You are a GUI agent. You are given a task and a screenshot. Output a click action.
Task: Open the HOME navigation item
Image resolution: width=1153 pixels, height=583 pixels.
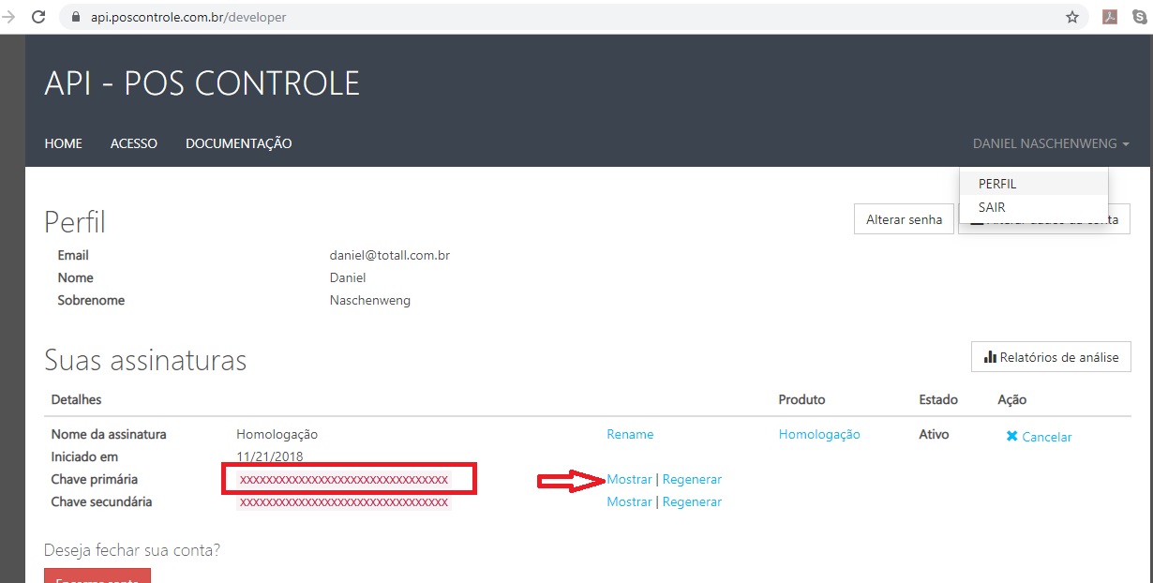[64, 143]
